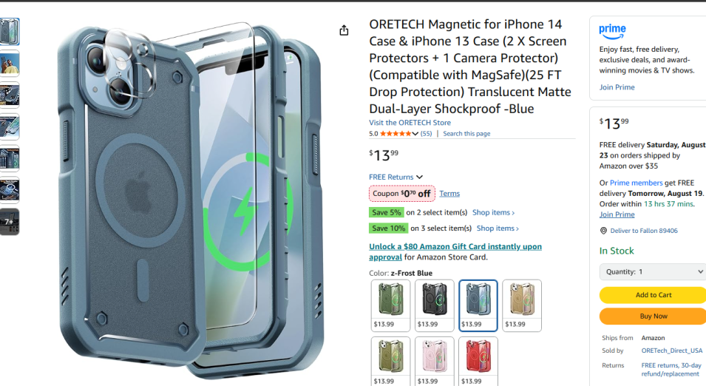Screen dimensions: 706x386
Task: Open the deliver to Fallon location pin
Action: [x=603, y=231]
